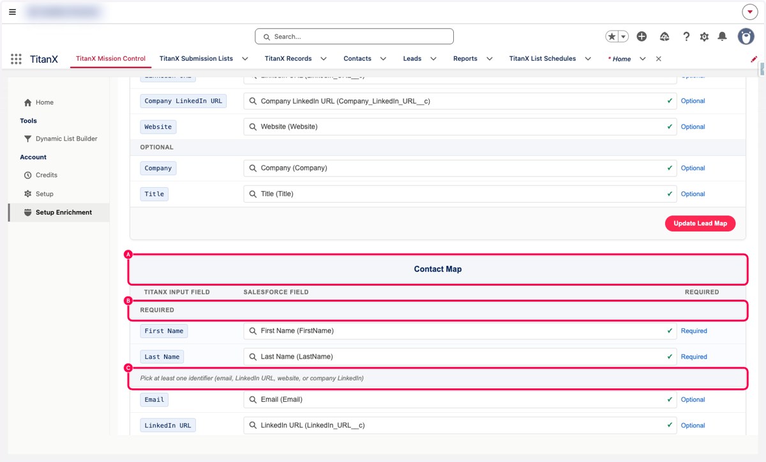Click the Title (Title) lookup field

pyautogui.click(x=460, y=194)
